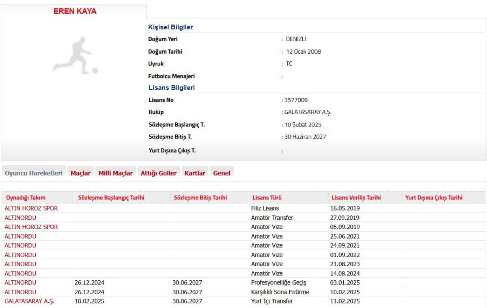Image resolution: width=487 pixels, height=308 pixels.
Task: Click the Lisans Türü column header
Action: (x=267, y=198)
